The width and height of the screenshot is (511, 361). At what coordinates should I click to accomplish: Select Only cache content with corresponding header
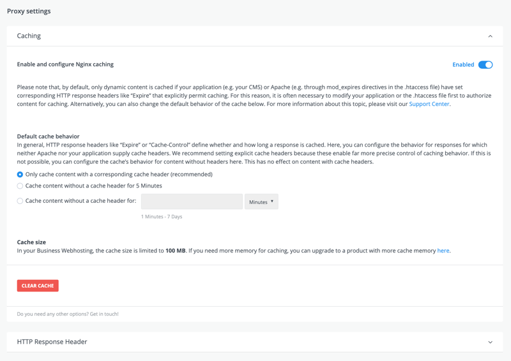point(20,175)
